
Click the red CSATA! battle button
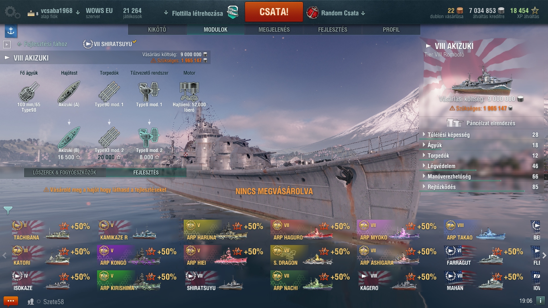274,12
